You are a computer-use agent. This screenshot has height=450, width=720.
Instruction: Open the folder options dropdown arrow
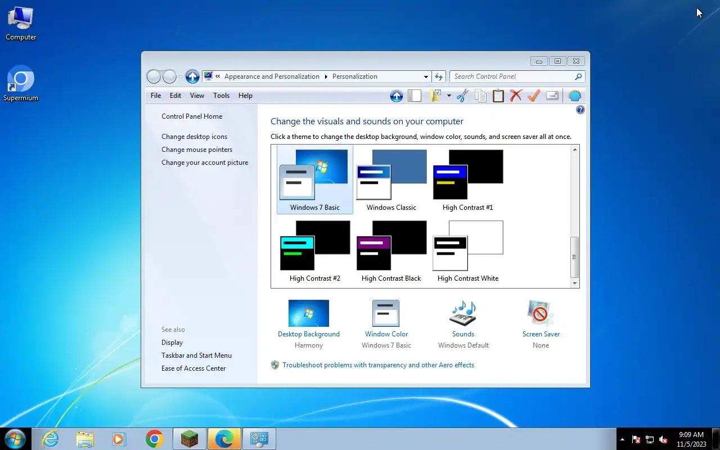(449, 96)
